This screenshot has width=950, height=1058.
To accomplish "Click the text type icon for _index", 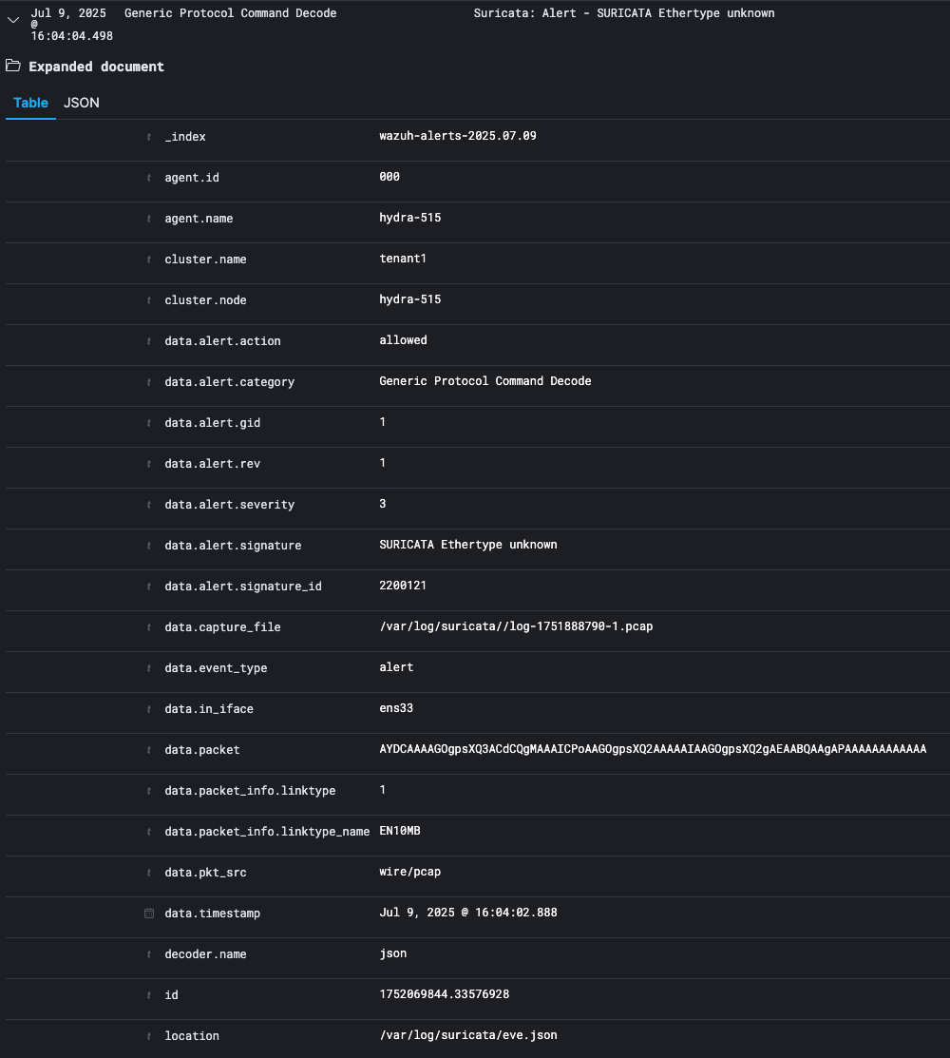I will (x=149, y=137).
